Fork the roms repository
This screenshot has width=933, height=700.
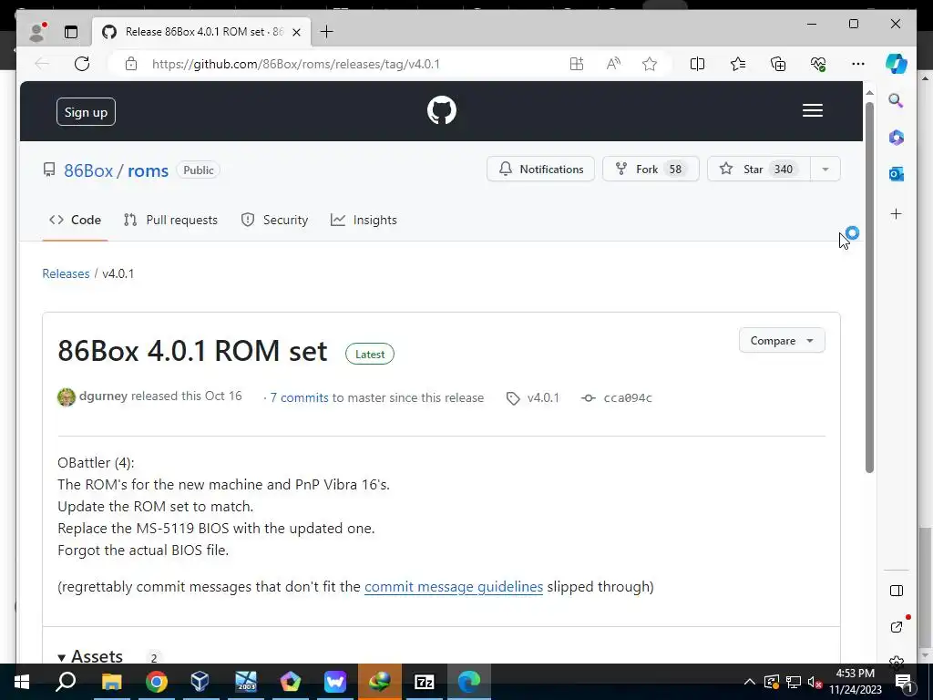tap(651, 169)
